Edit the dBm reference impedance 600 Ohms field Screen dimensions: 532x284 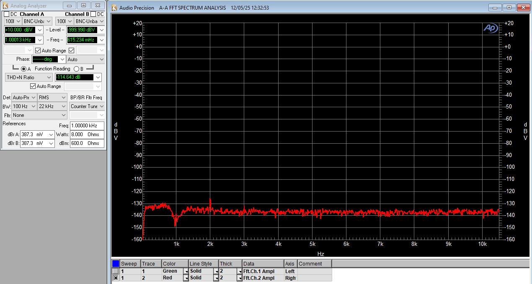pos(87,143)
